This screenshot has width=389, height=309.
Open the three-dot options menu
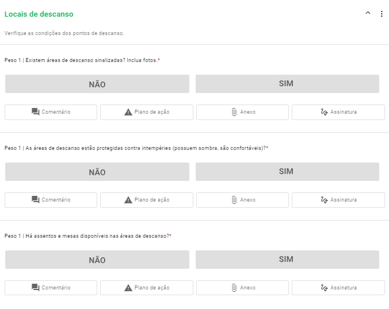tap(382, 14)
